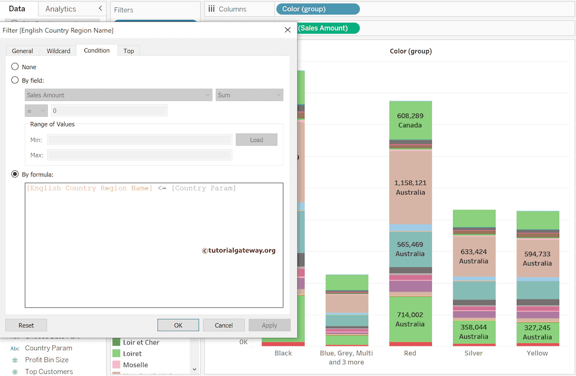
Task: Select the Color (group) pill on Columns shelf
Action: 317,9
